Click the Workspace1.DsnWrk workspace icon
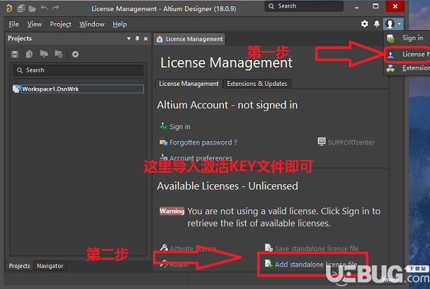 (17, 89)
